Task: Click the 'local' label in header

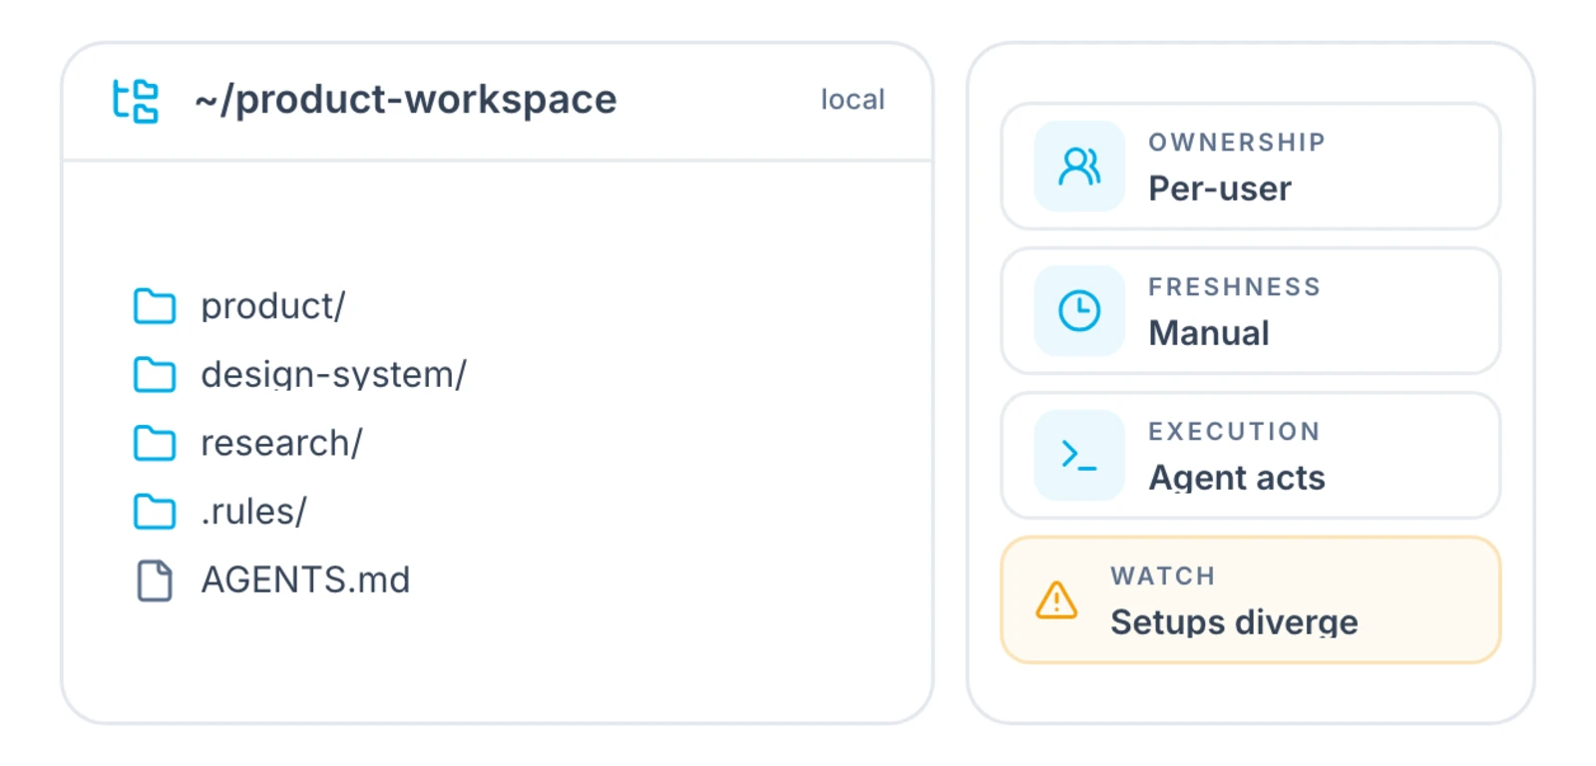Action: (x=853, y=100)
